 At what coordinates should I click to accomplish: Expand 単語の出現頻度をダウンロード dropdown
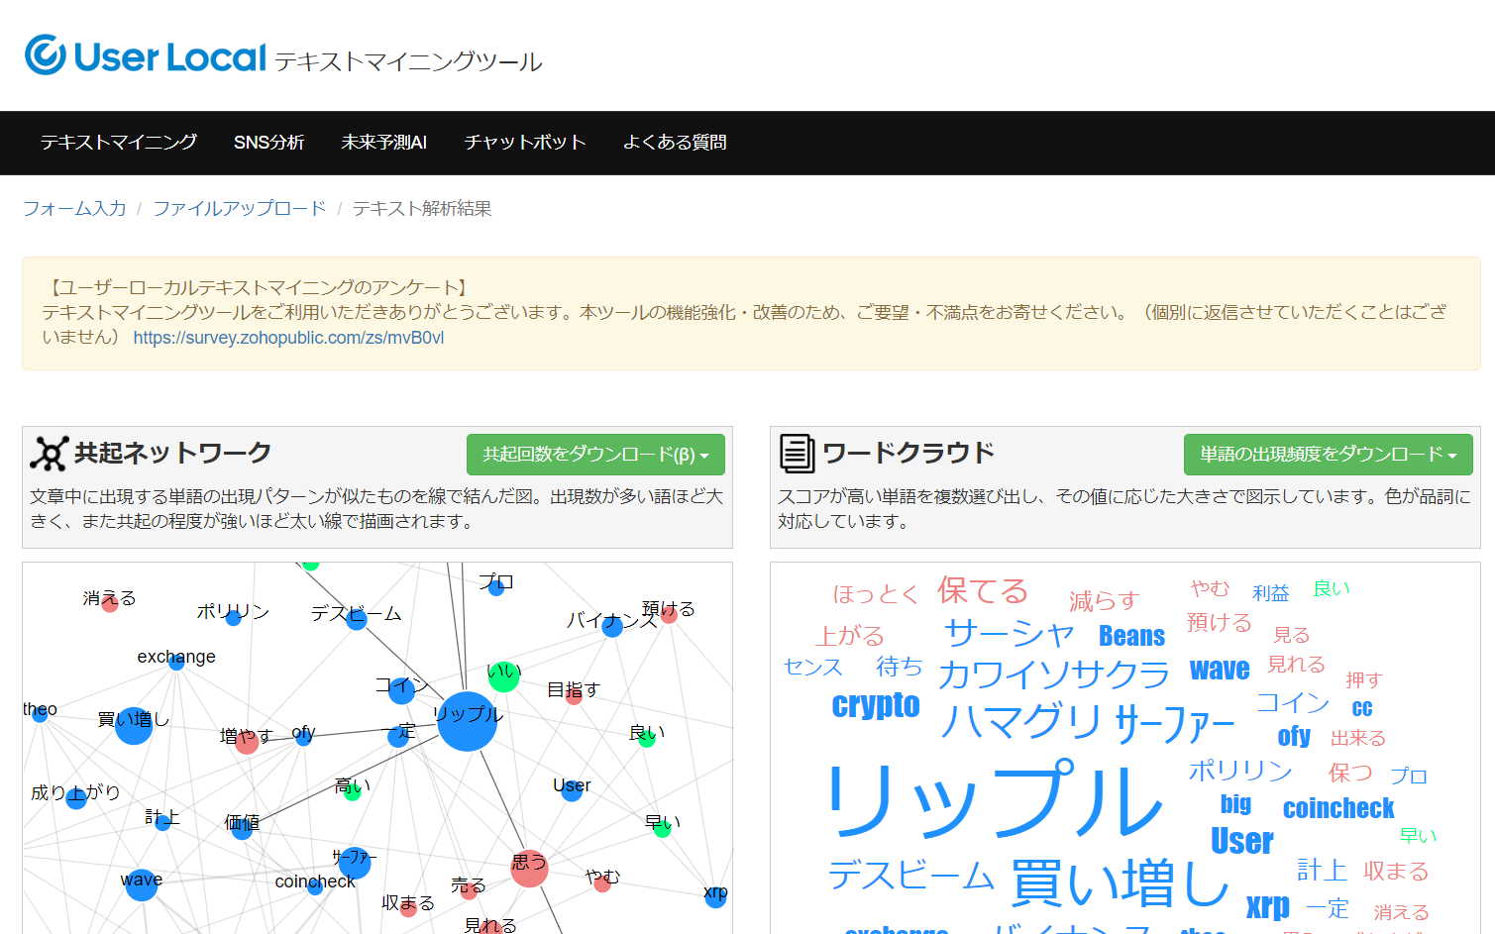(x=1328, y=455)
